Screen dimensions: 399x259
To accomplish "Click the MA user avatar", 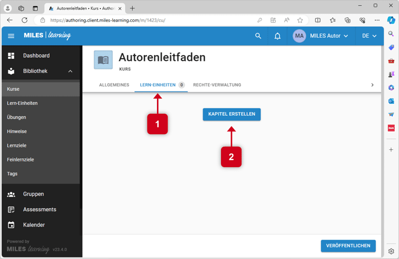I will [299, 36].
